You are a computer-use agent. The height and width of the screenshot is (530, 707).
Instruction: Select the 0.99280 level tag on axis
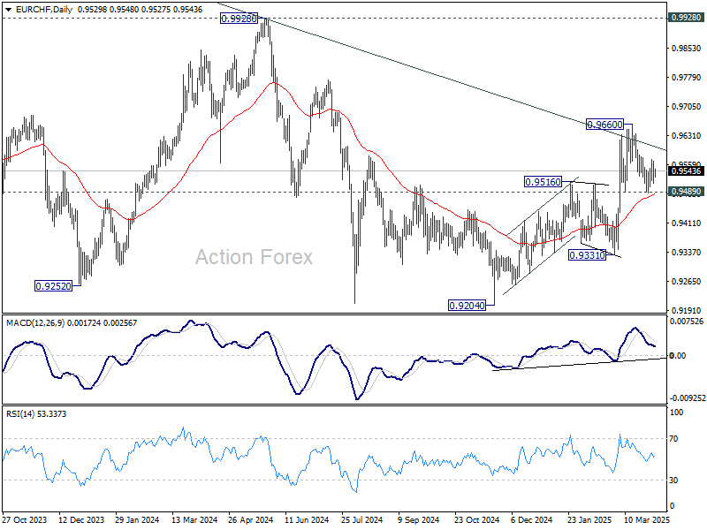(x=687, y=18)
